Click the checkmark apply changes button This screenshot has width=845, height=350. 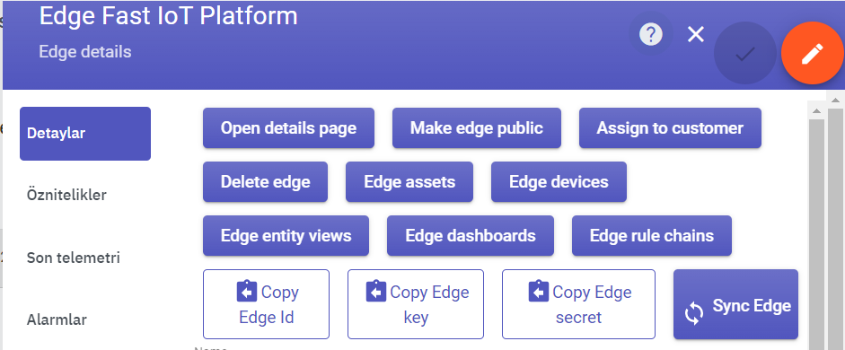[744, 53]
